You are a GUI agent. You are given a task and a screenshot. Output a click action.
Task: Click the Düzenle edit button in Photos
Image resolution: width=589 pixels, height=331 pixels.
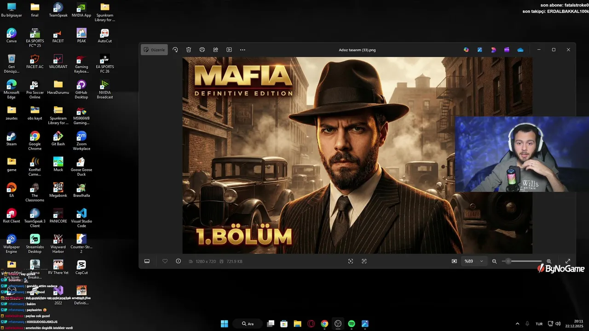click(154, 50)
